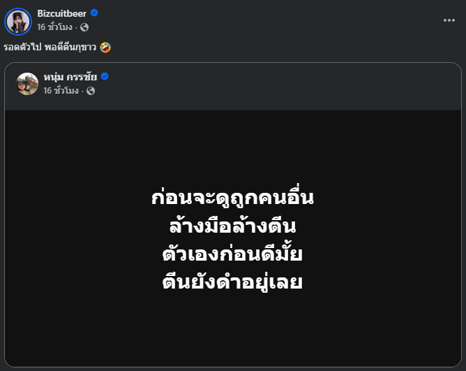Click the verified badge beside หนุ่ม กรรชัย

(105, 77)
